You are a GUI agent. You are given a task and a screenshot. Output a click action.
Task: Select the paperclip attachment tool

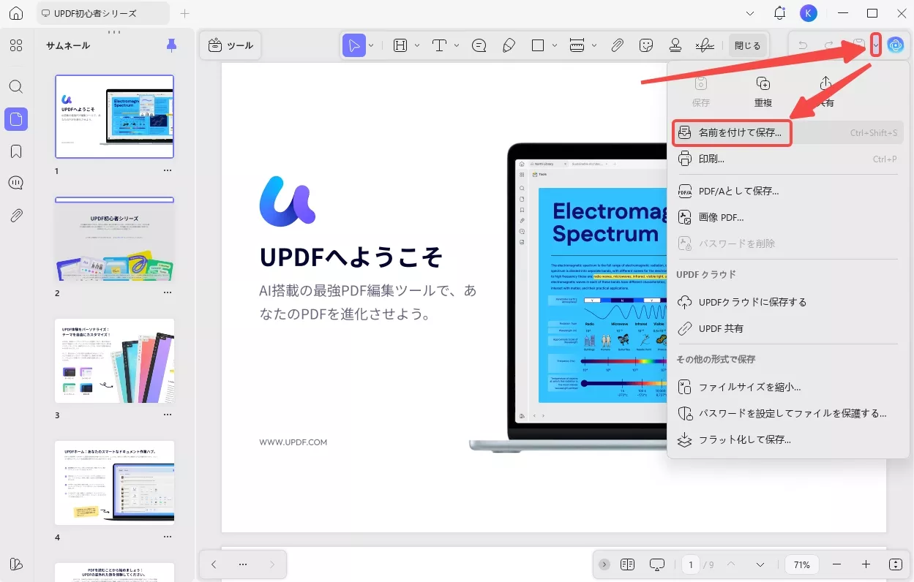pos(617,45)
